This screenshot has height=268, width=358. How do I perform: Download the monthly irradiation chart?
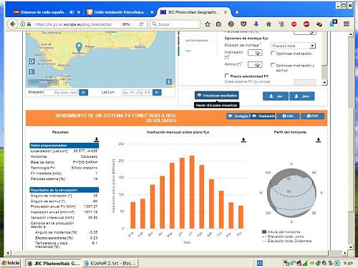(243, 140)
